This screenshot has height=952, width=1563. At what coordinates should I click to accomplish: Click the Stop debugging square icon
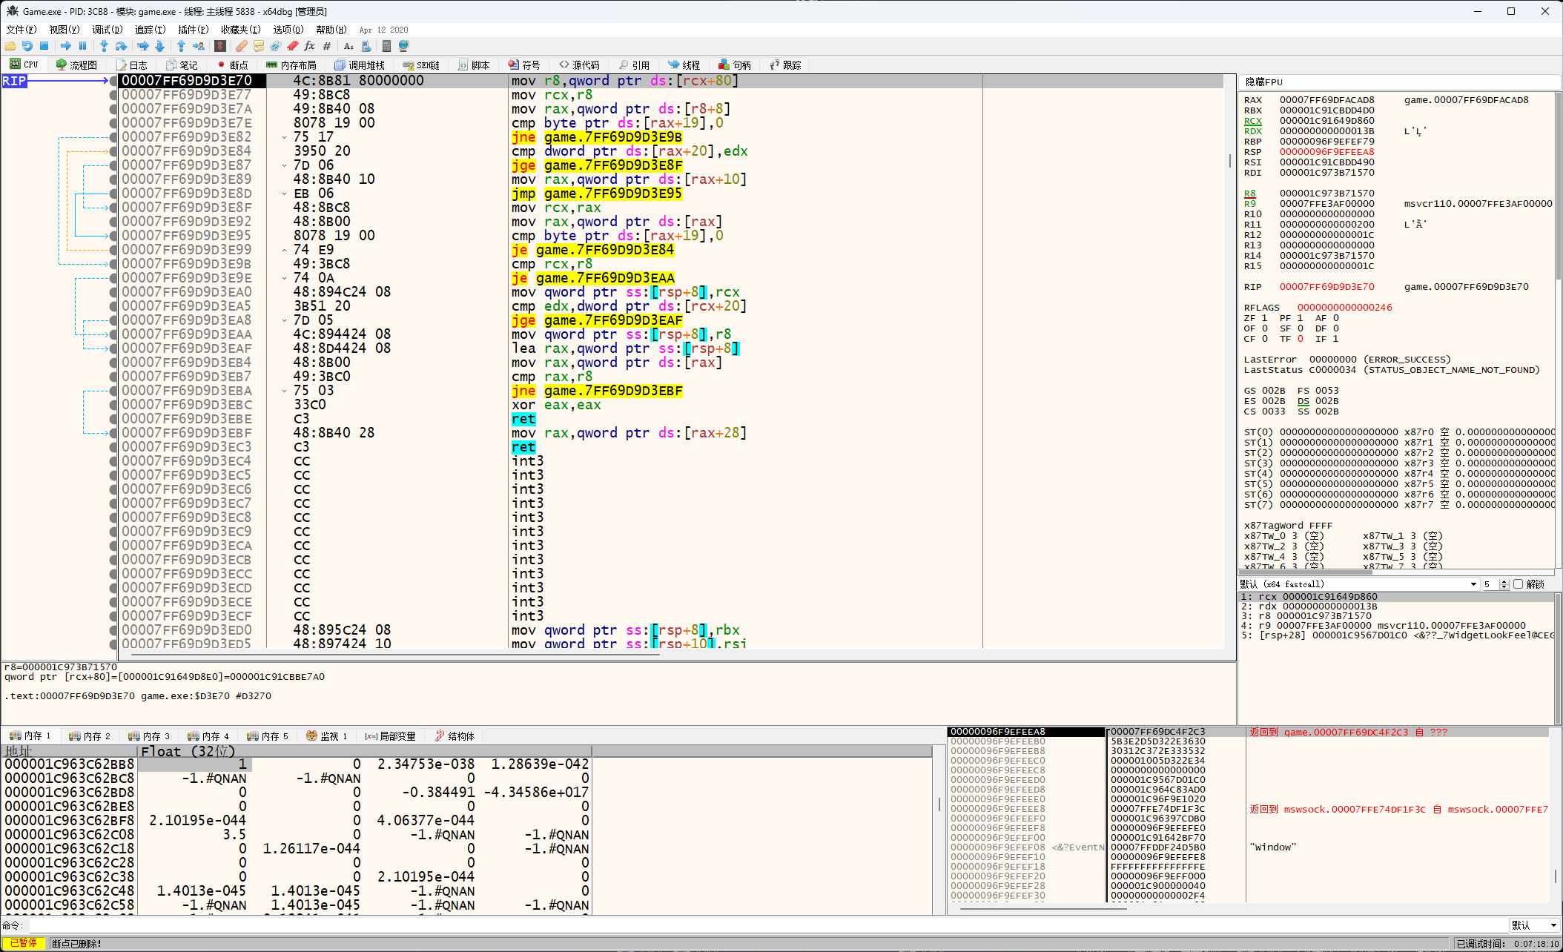(44, 46)
